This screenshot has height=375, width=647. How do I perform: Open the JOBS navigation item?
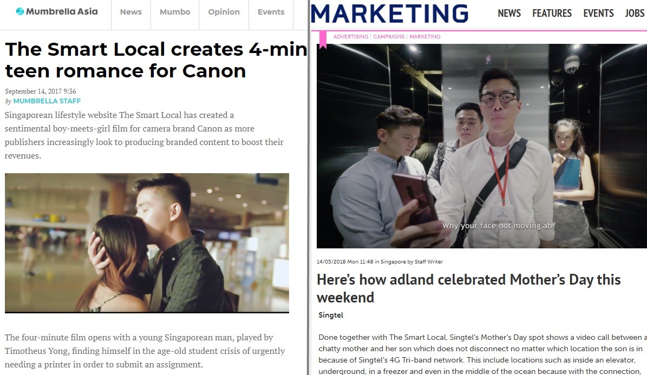pos(635,13)
